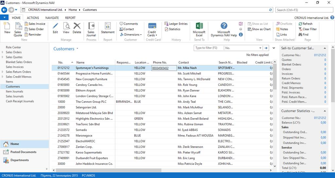Open the Credit Cards dropdown

[x=152, y=29]
